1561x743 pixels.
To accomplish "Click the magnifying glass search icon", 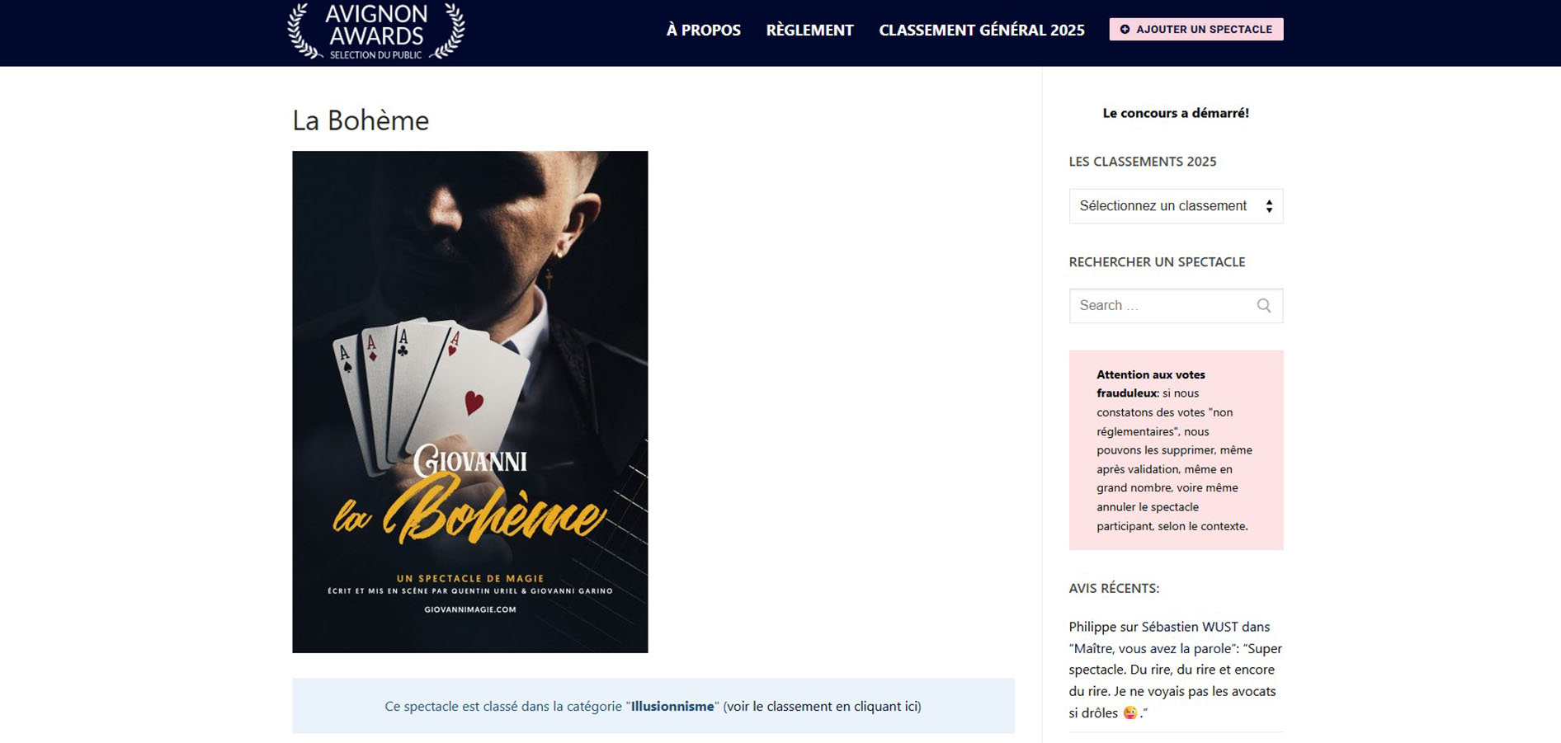I will (x=1263, y=306).
